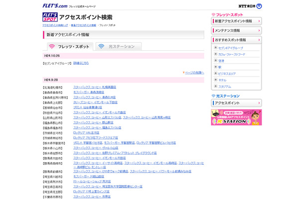
Task: Open the セブン&アイグループ sidebar link
Action: (231, 48)
